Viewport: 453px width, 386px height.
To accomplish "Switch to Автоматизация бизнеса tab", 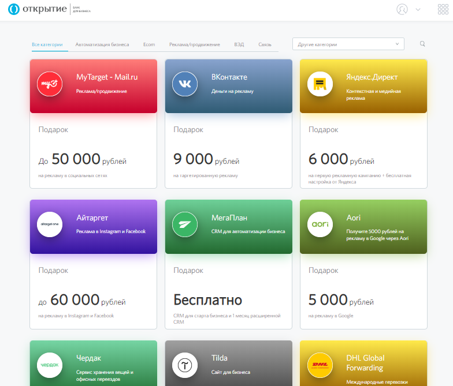I will coord(102,44).
